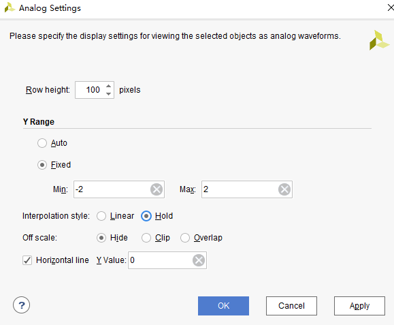The height and width of the screenshot is (325, 394).
Task: Click the Cancel button
Action: (x=291, y=306)
